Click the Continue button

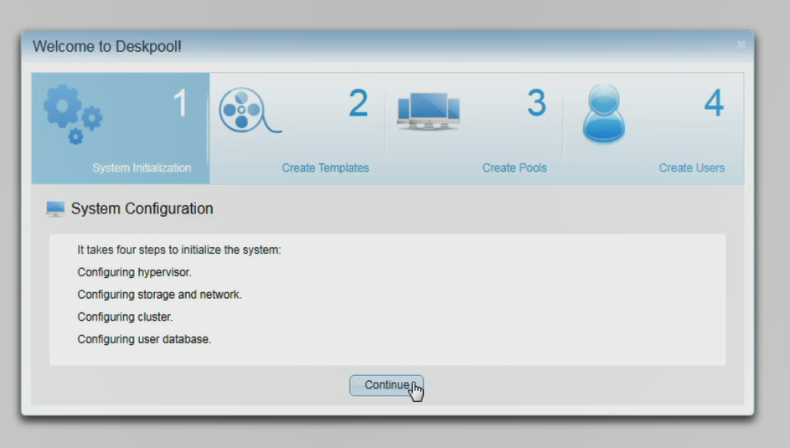[386, 385]
